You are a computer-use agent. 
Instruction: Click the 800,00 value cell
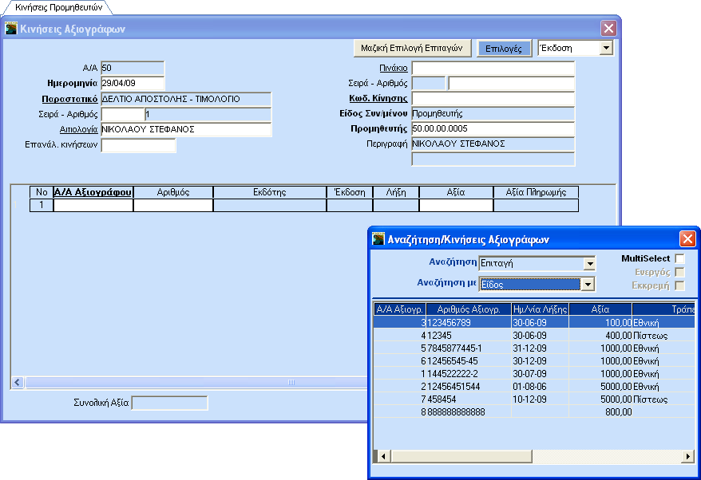[600, 411]
